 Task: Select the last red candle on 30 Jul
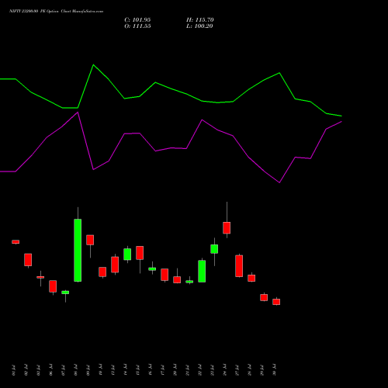tap(276, 302)
